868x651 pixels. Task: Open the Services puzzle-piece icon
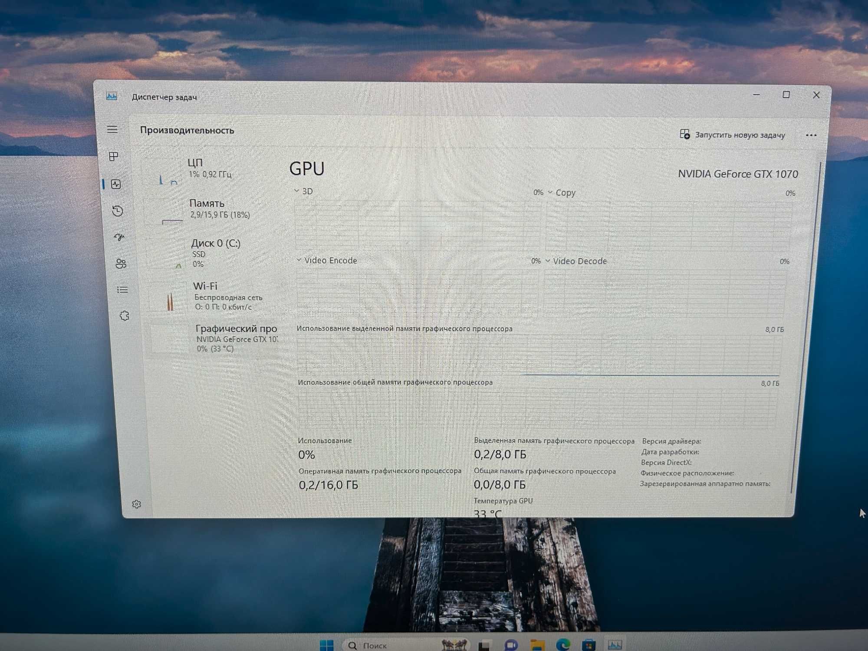125,316
